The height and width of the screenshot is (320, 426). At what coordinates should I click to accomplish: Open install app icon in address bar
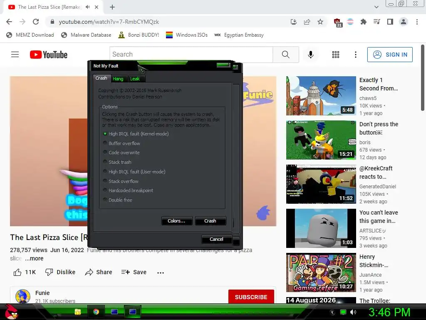click(x=293, y=22)
